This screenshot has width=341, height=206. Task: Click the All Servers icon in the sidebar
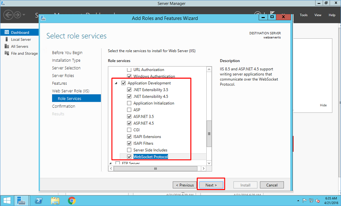tap(7, 46)
